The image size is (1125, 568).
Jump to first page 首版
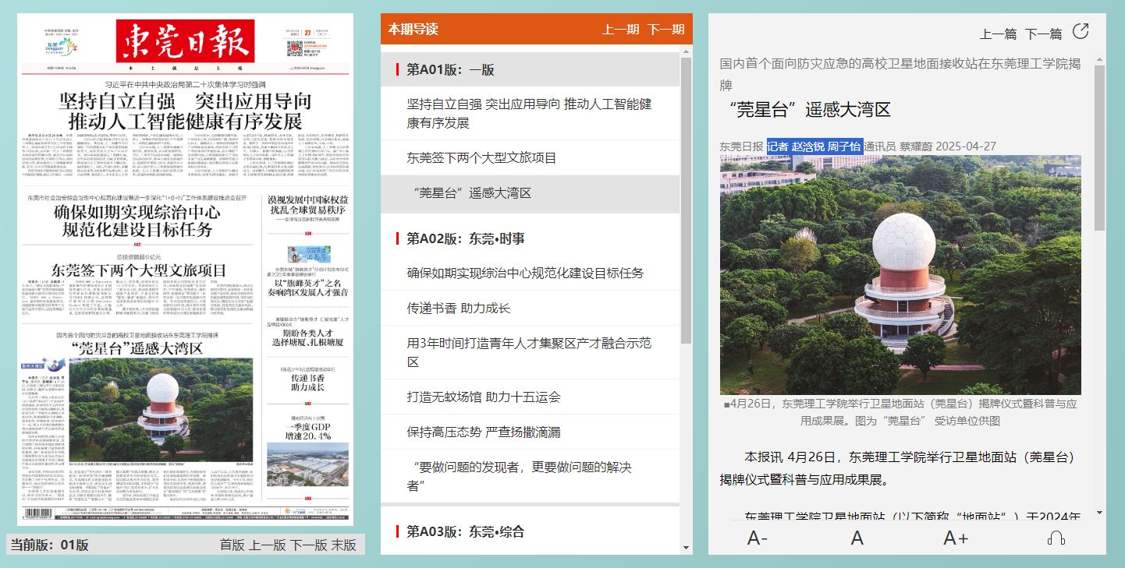tap(232, 545)
